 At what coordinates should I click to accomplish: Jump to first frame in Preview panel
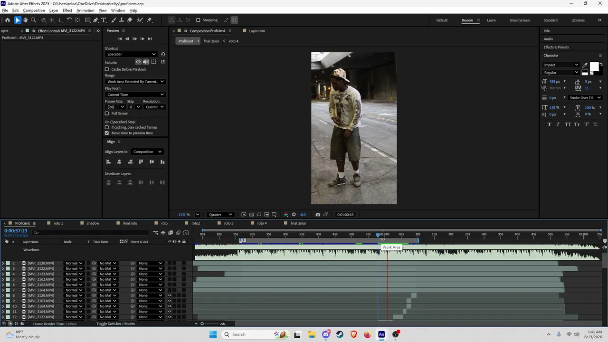(x=120, y=39)
